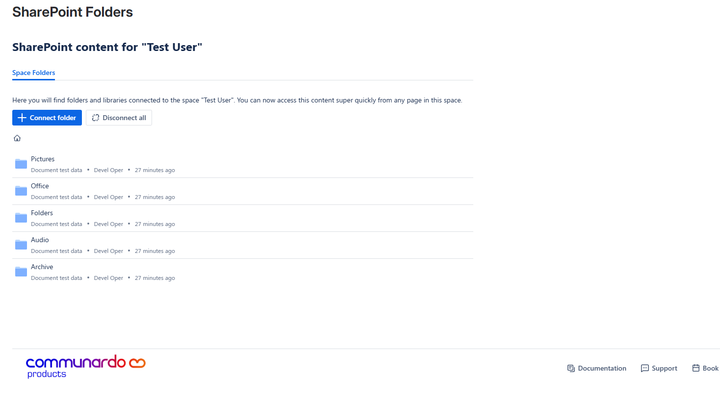
Task: Click the Communardo products logo
Action: pos(85,367)
